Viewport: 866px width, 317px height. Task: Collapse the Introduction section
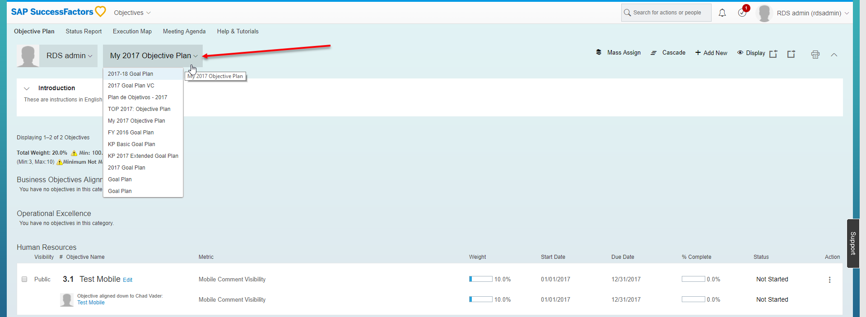pos(27,88)
